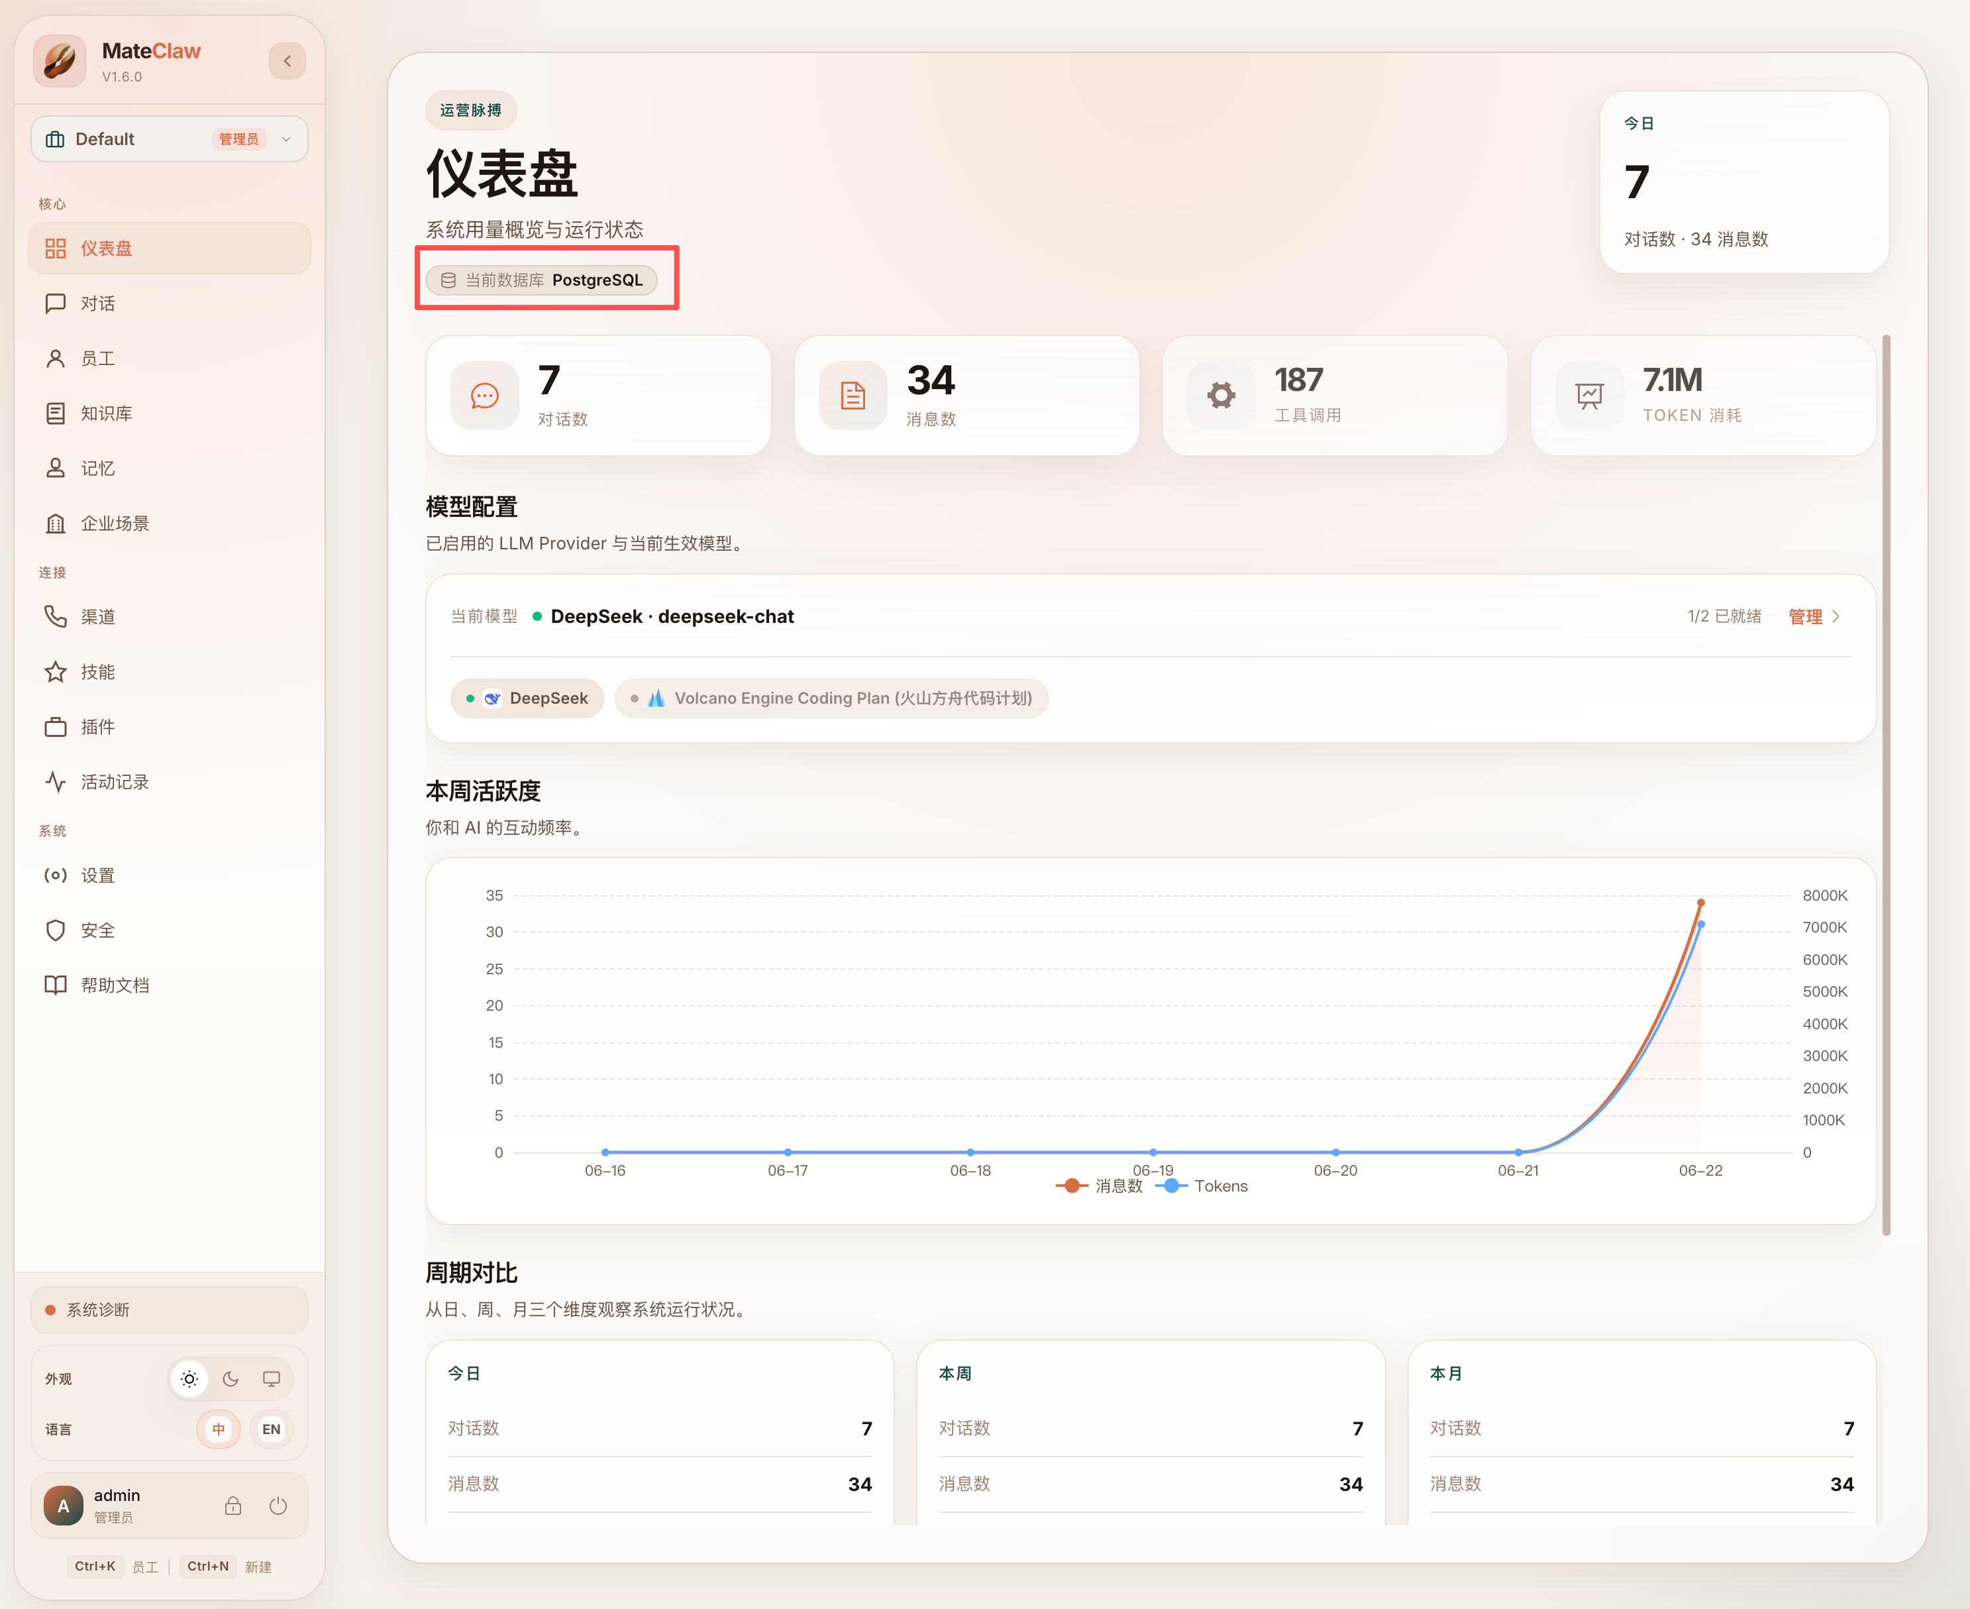Open the 记忆 sidebar item
Screen dimensions: 1970x1609
[170, 468]
